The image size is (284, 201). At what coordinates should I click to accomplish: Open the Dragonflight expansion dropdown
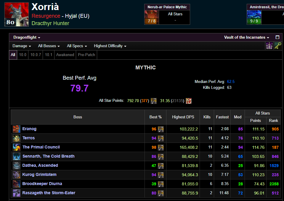[27, 37]
